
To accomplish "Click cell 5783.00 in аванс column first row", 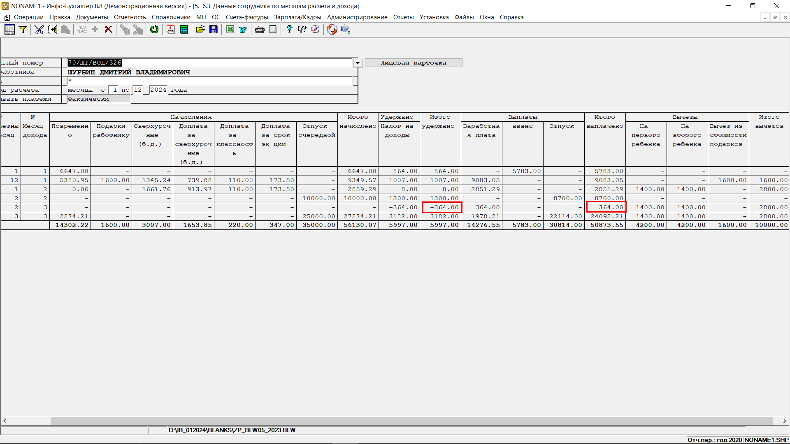I will click(523, 171).
